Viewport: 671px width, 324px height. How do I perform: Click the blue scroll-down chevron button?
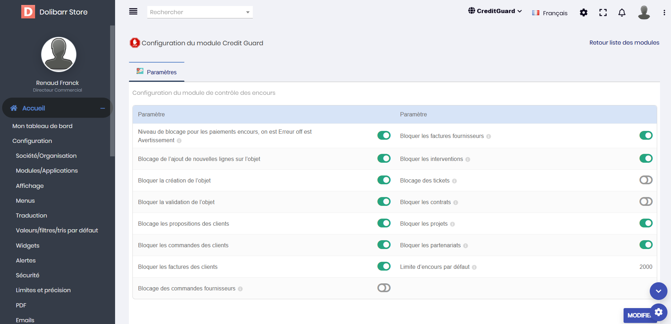coord(658,291)
